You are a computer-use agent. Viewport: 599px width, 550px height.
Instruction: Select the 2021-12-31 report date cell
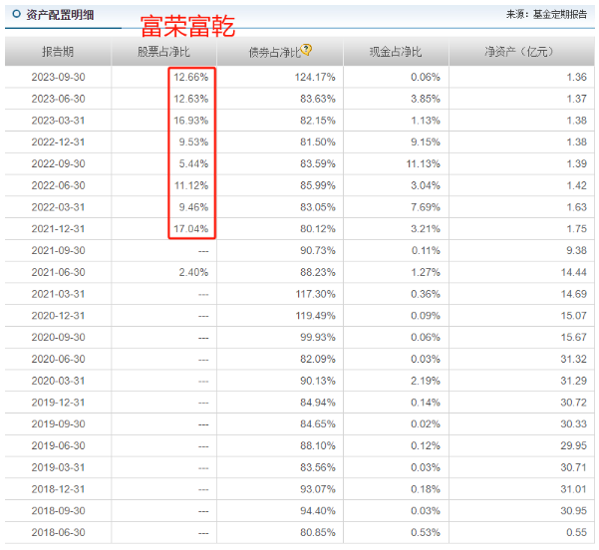[58, 229]
